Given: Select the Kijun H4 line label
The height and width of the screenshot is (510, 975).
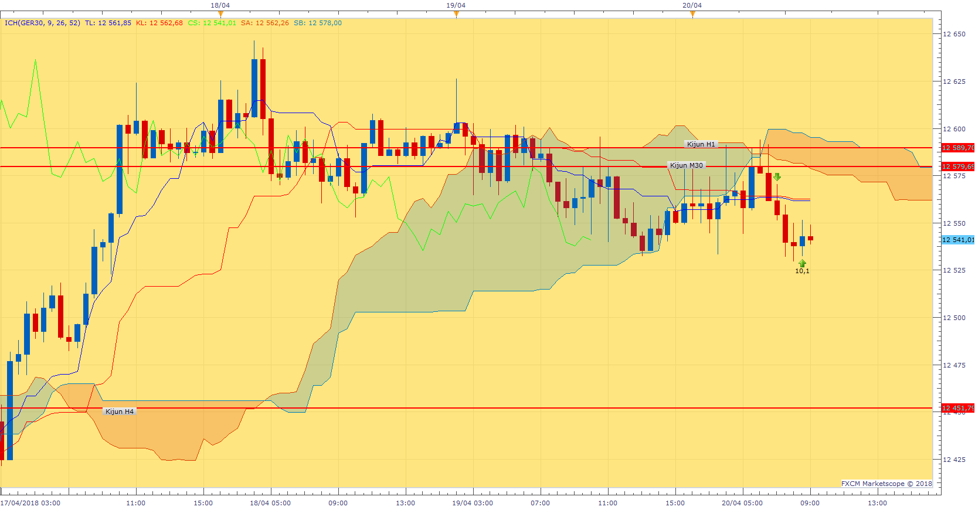Looking at the screenshot, I should click(x=120, y=412).
